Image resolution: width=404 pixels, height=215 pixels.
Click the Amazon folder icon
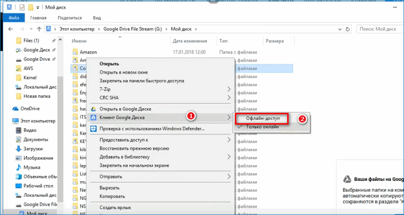coord(75,52)
